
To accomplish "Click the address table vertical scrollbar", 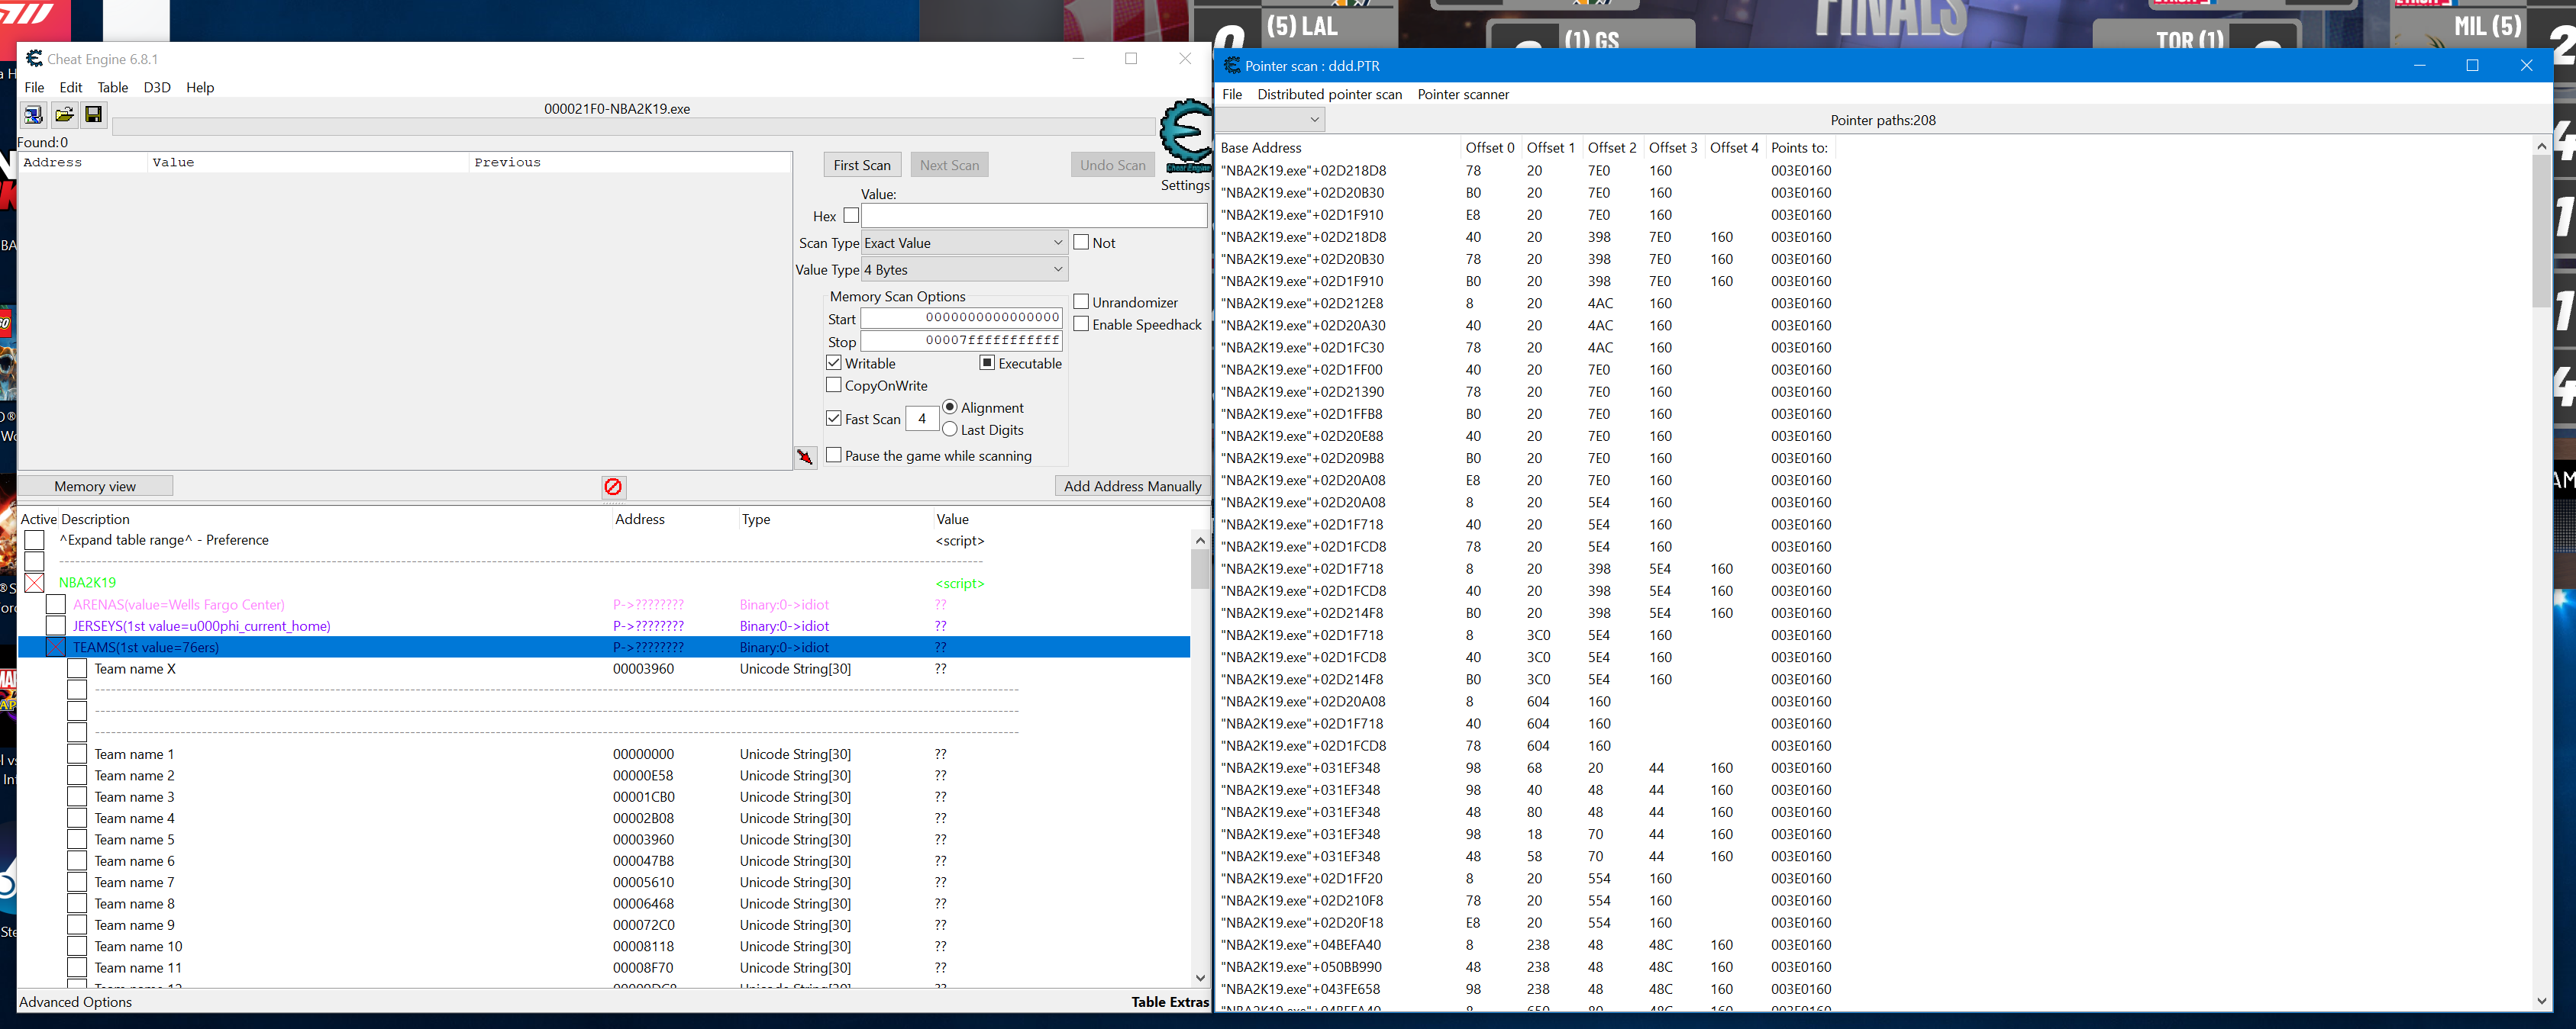I will (x=1200, y=759).
